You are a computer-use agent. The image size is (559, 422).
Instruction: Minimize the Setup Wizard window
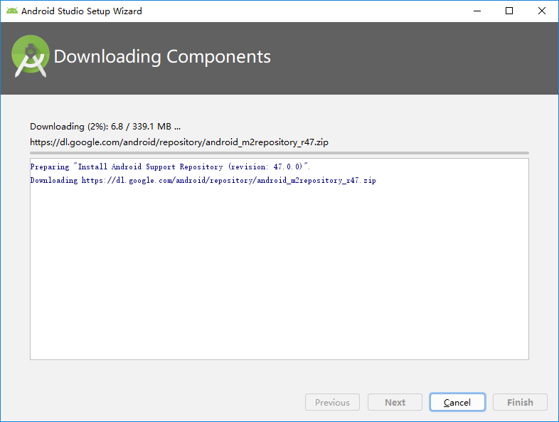tap(477, 11)
